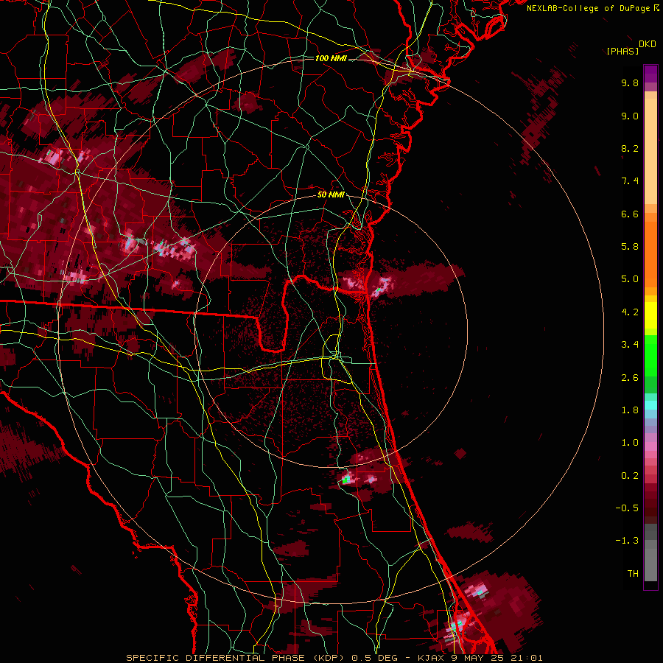The image size is (663, 663).
Task: Click the 4.2 scale value
Action: [630, 312]
